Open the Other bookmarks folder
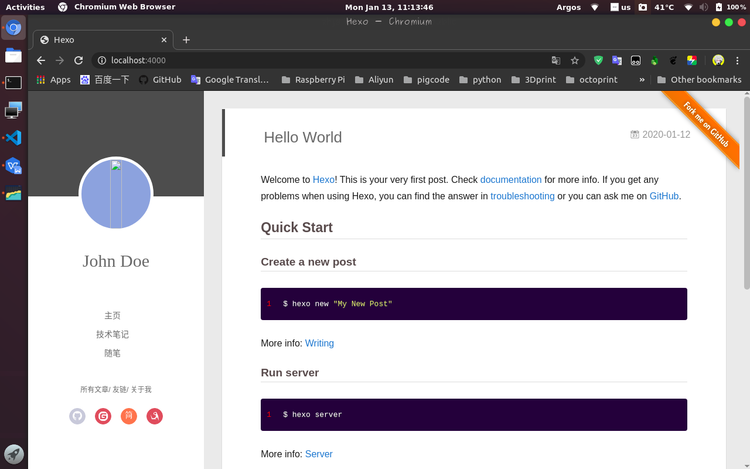 pos(700,80)
